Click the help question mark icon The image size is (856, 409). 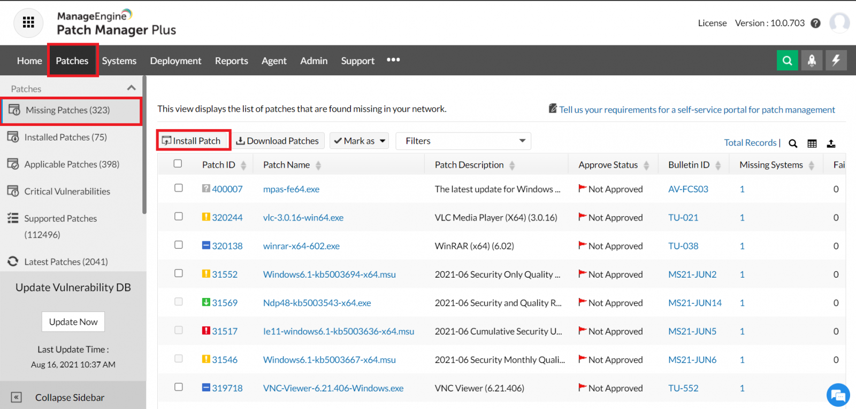[x=815, y=23]
